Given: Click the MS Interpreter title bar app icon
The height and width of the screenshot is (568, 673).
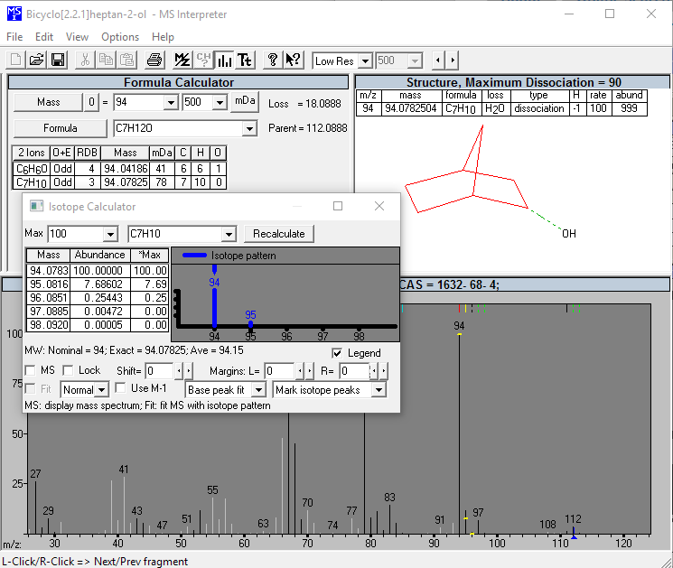Looking at the screenshot, I should click(14, 14).
